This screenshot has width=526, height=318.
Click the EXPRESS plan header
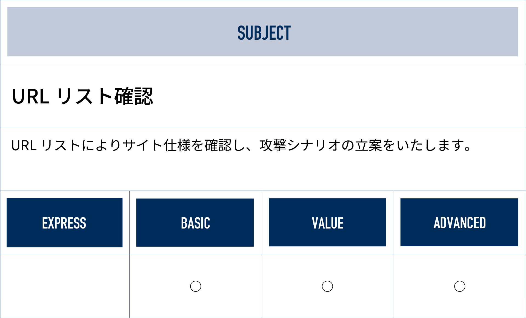tap(64, 223)
